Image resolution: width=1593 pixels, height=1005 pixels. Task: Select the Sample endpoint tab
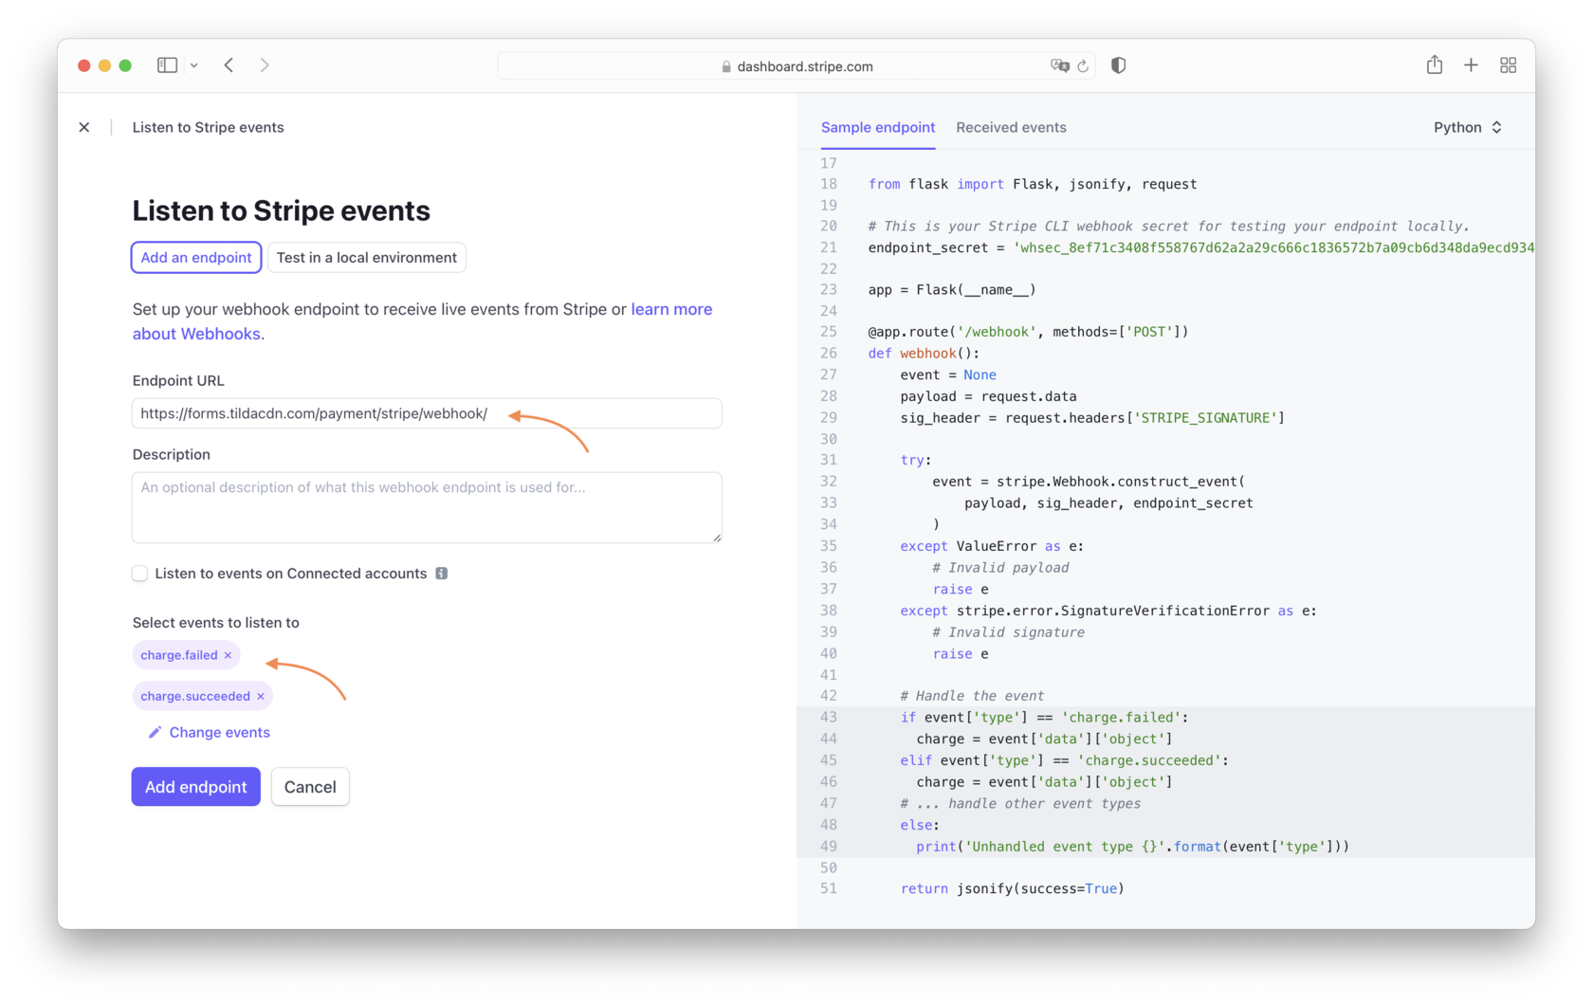[878, 127]
